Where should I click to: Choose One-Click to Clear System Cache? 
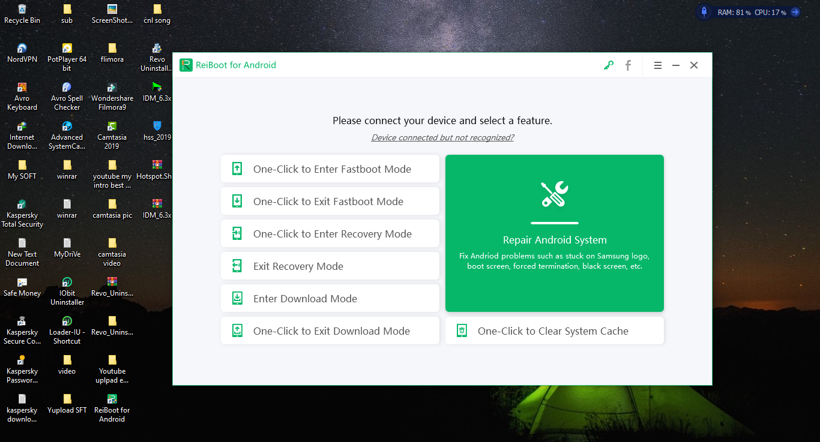point(555,330)
